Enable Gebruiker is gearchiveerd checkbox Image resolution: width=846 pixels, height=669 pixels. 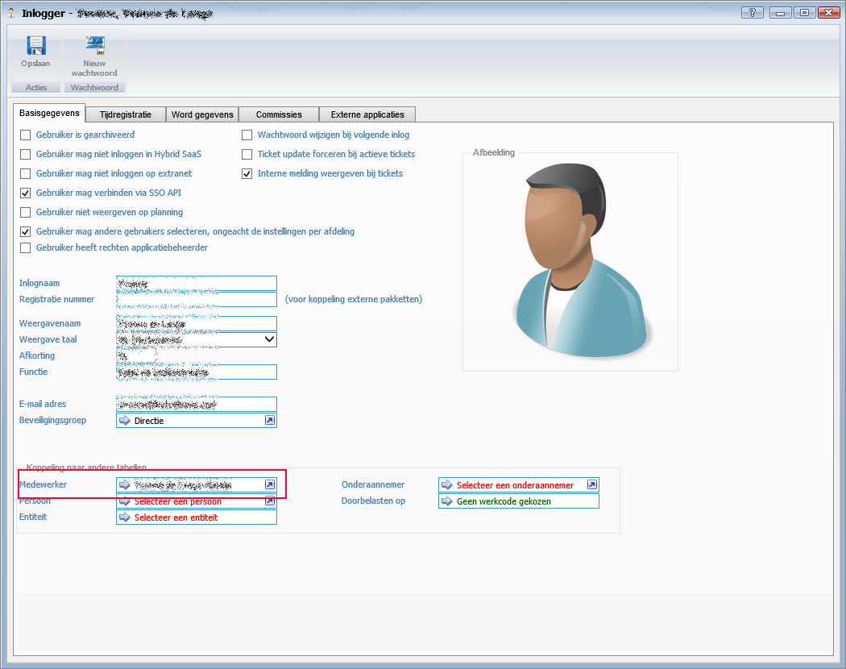pos(26,135)
